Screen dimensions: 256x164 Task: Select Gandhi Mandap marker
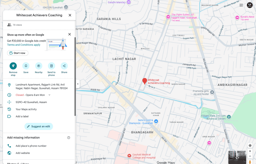129,2
